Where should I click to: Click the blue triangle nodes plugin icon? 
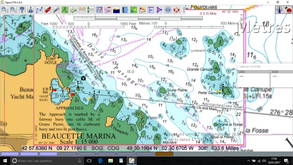(x=159, y=10)
